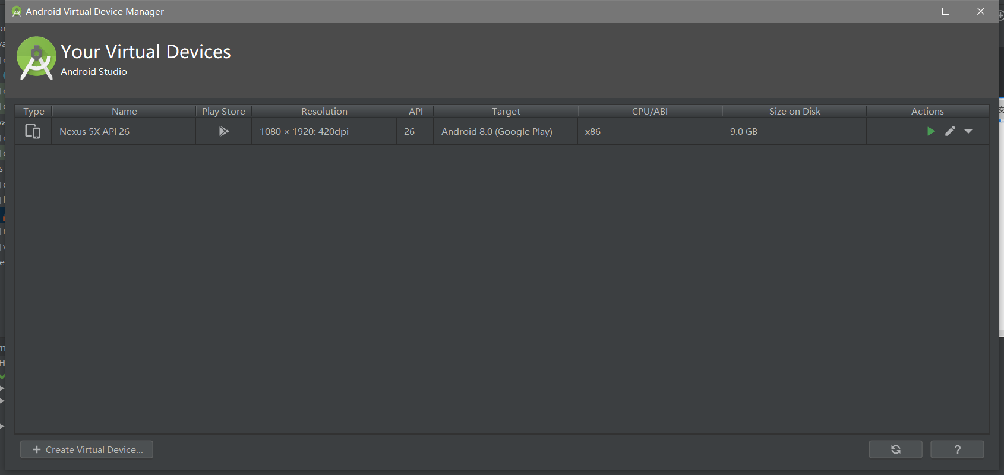Maximize the Android Virtual Device Manager window
This screenshot has height=475, width=1004.
946,11
